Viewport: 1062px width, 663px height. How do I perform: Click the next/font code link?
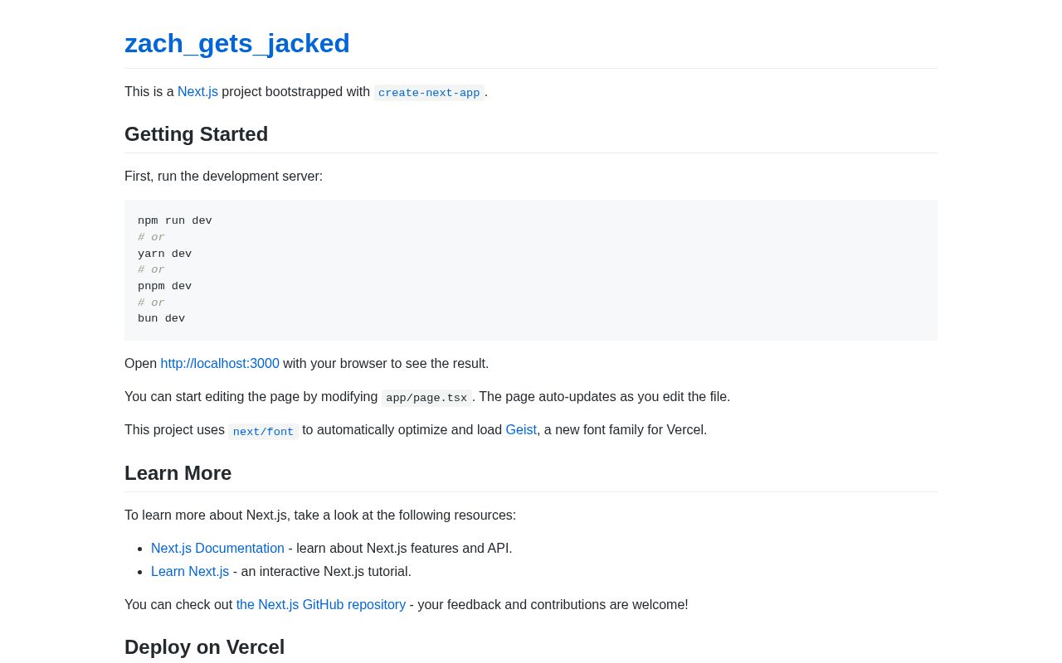point(263,431)
